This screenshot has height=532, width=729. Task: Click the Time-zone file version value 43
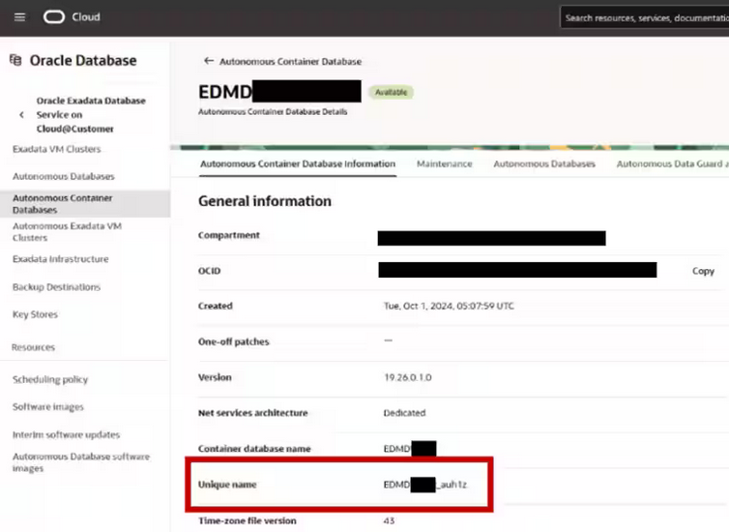point(389,520)
